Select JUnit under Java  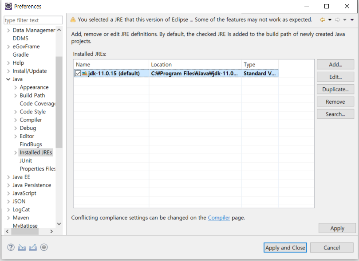click(26, 161)
